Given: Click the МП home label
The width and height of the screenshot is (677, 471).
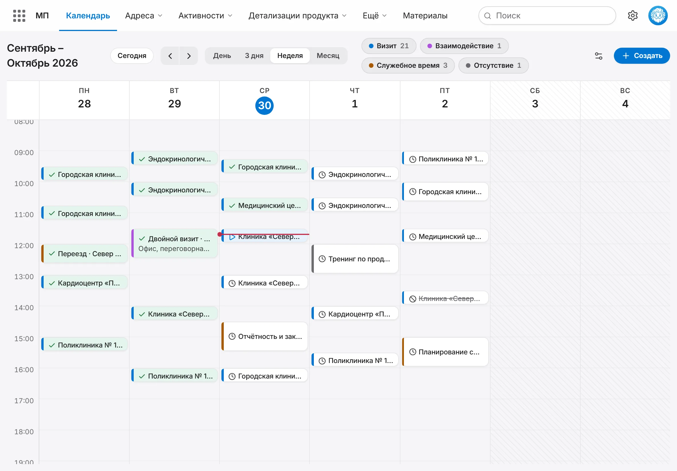Looking at the screenshot, I should click(42, 16).
